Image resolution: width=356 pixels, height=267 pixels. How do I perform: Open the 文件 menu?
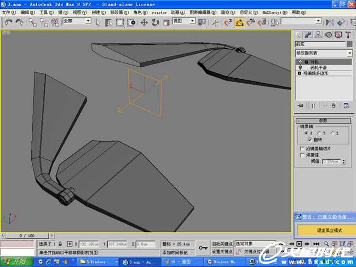9,13
